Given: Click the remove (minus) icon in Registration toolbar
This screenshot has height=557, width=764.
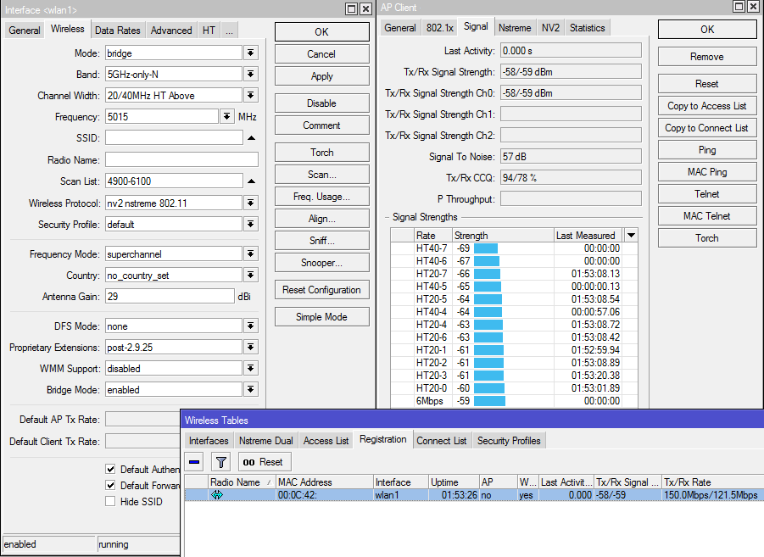Looking at the screenshot, I should (x=196, y=461).
